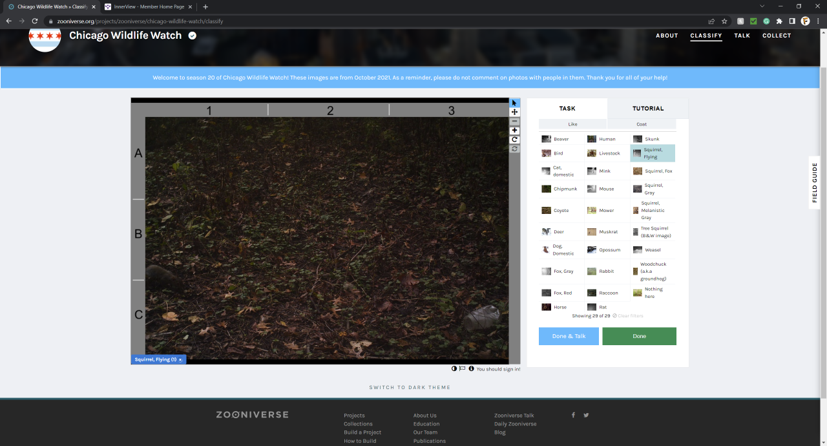Toggle the browser side panel
Viewport: 827px width, 446px height.
[x=792, y=21]
